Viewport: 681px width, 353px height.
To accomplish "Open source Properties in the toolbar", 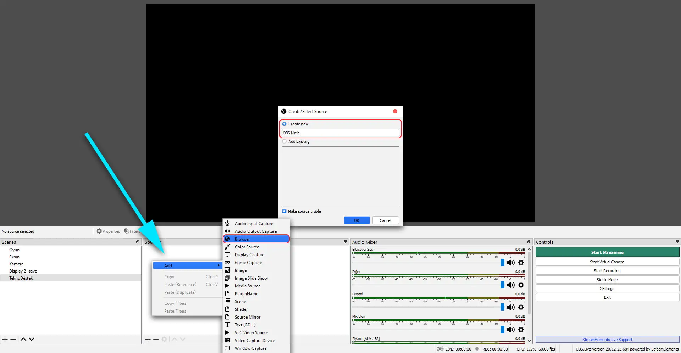I will 108,231.
